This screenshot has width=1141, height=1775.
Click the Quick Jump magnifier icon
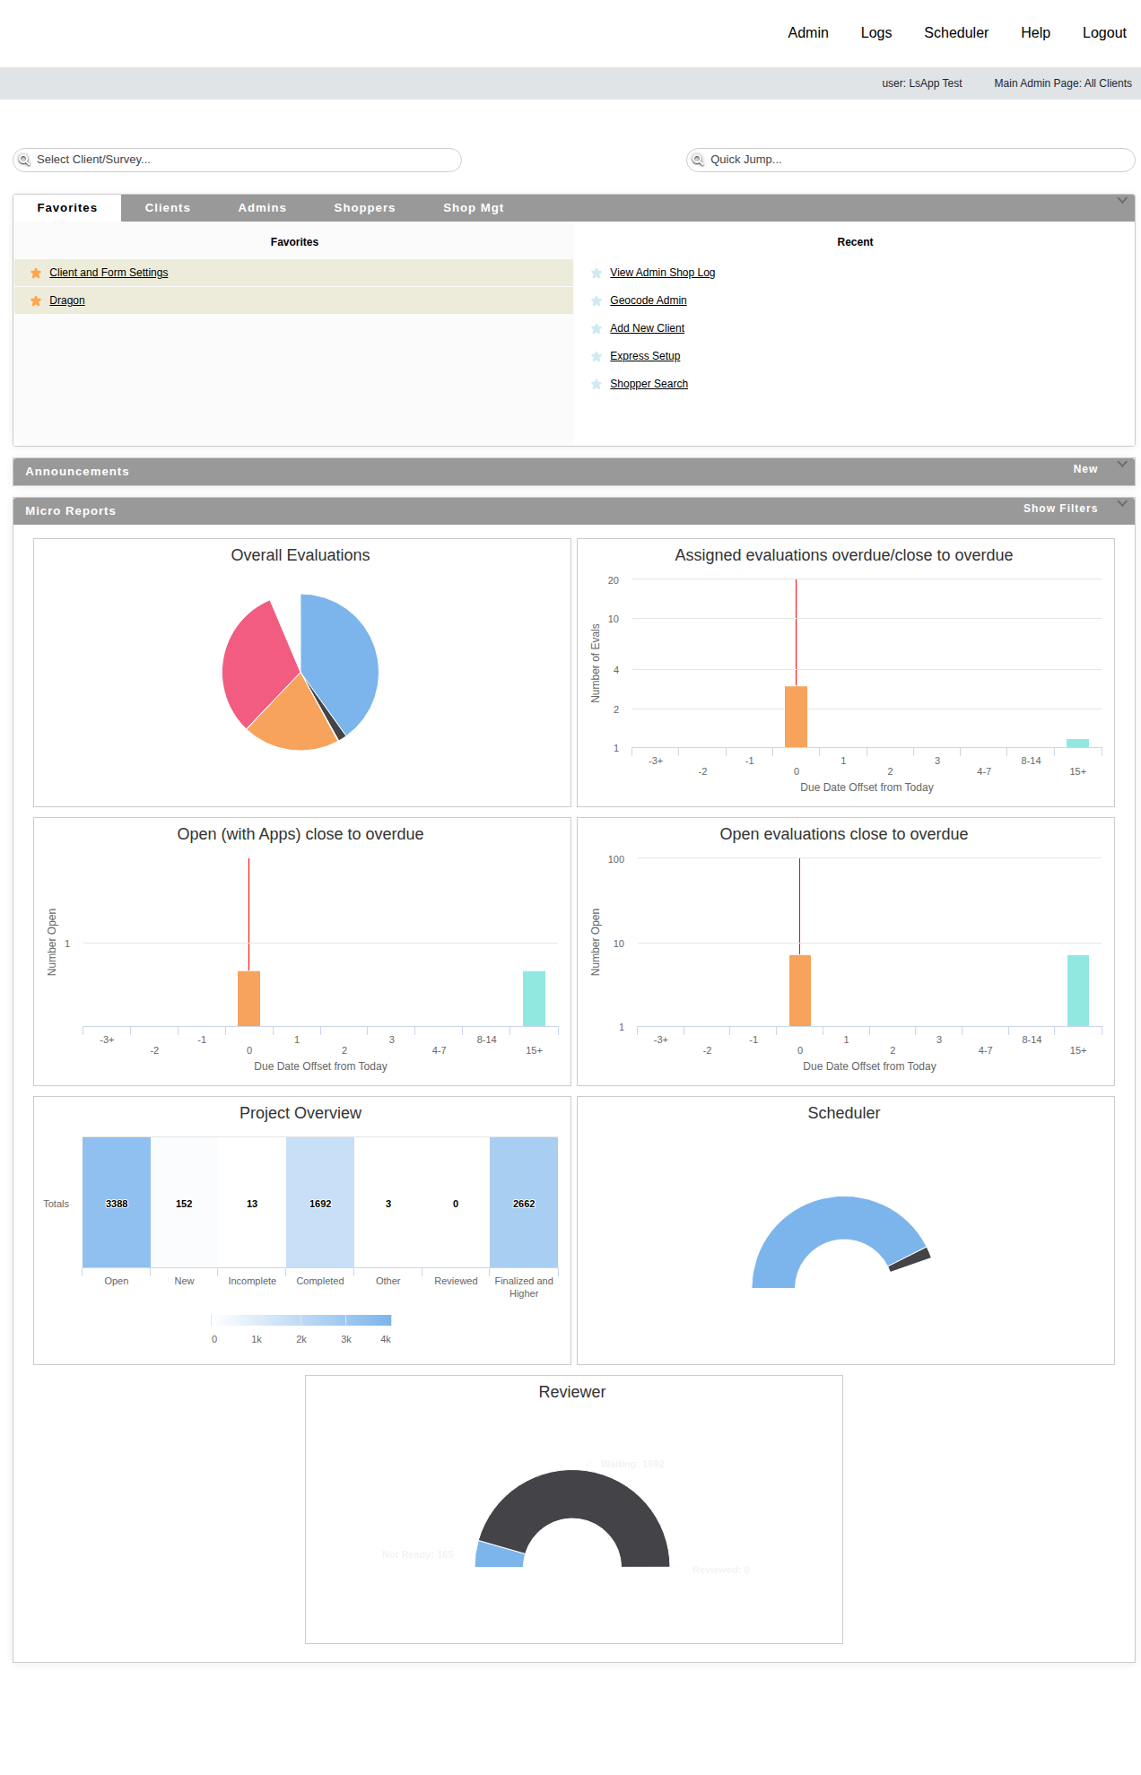(698, 161)
